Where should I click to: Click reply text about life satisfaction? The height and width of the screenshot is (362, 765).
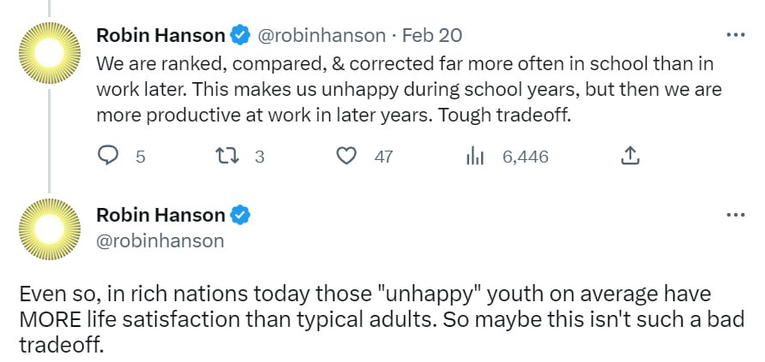click(x=382, y=320)
